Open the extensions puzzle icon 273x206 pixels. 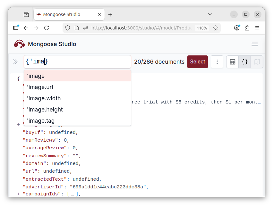[247, 28]
